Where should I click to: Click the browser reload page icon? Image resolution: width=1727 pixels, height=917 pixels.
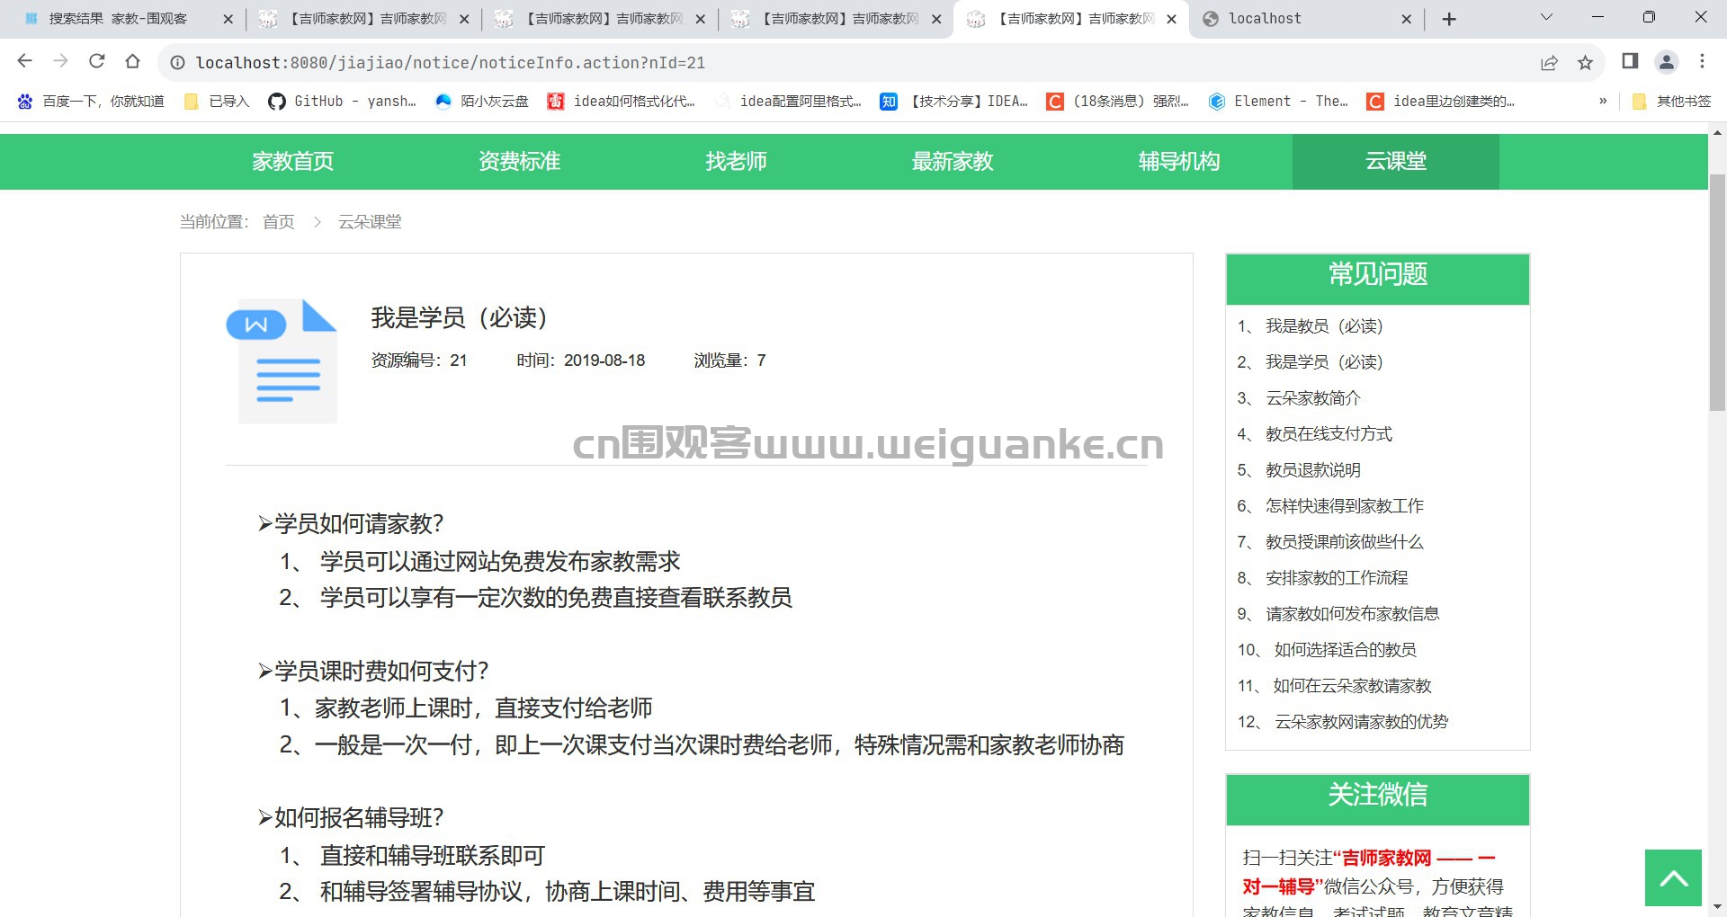coord(97,61)
